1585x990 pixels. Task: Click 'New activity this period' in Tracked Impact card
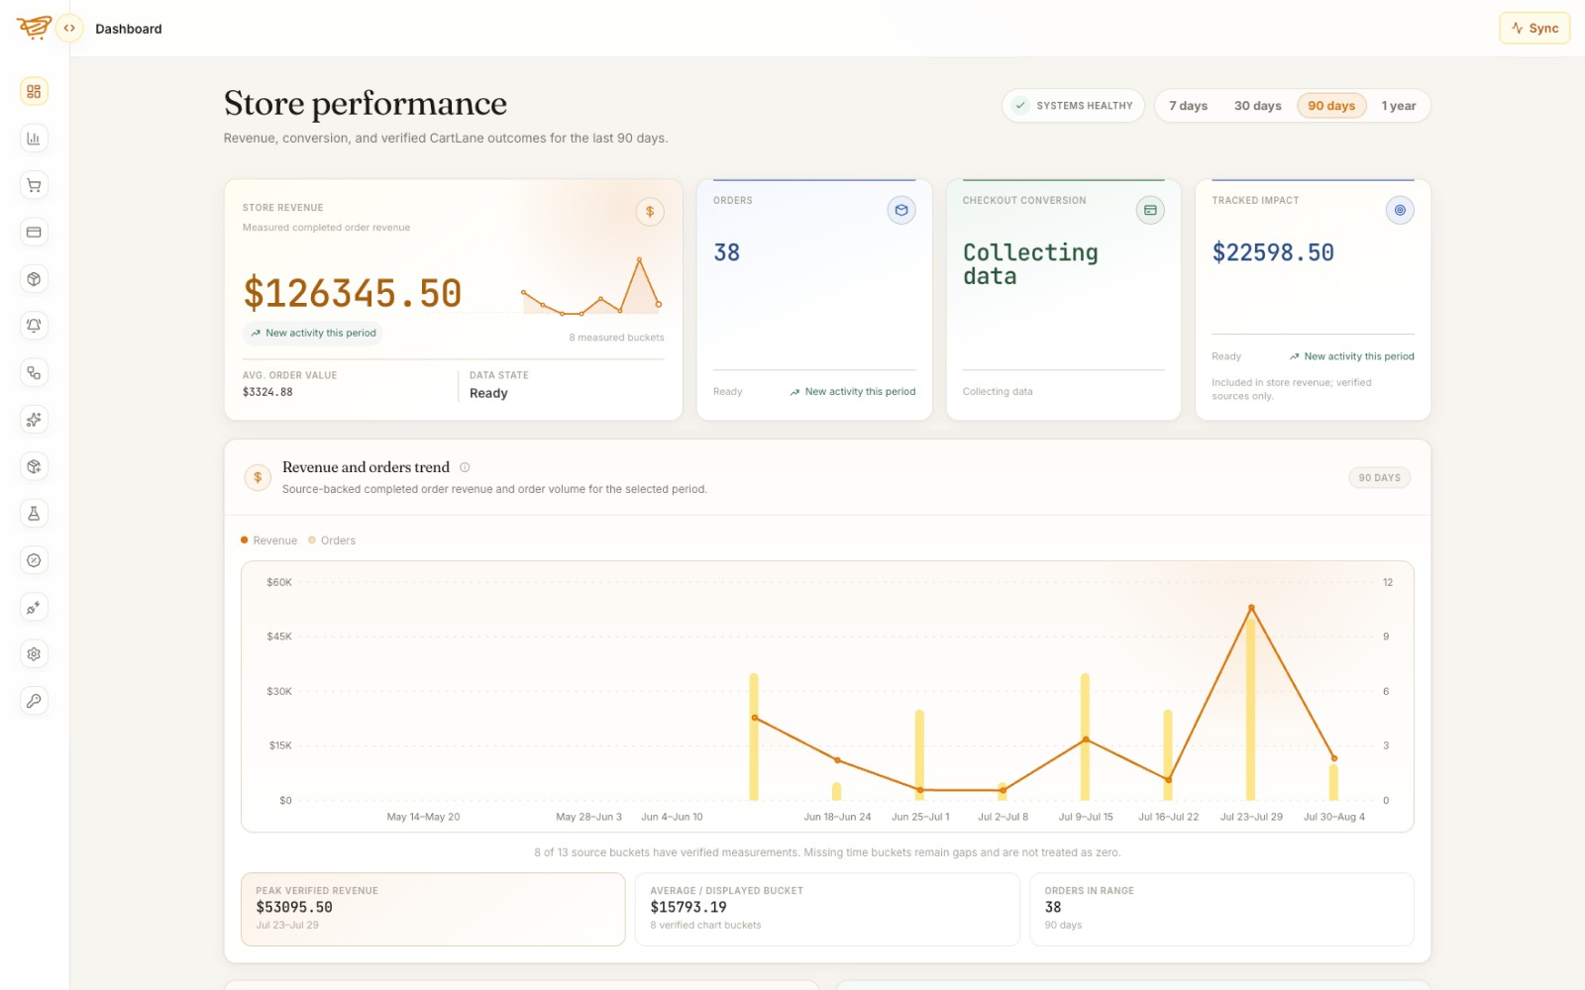point(1351,356)
